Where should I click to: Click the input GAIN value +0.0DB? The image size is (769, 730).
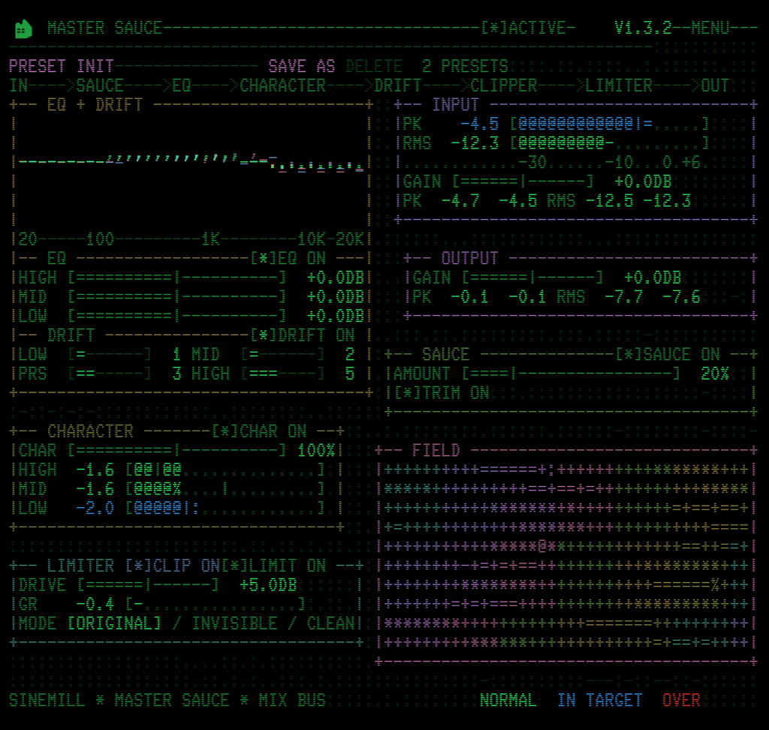click(x=643, y=182)
